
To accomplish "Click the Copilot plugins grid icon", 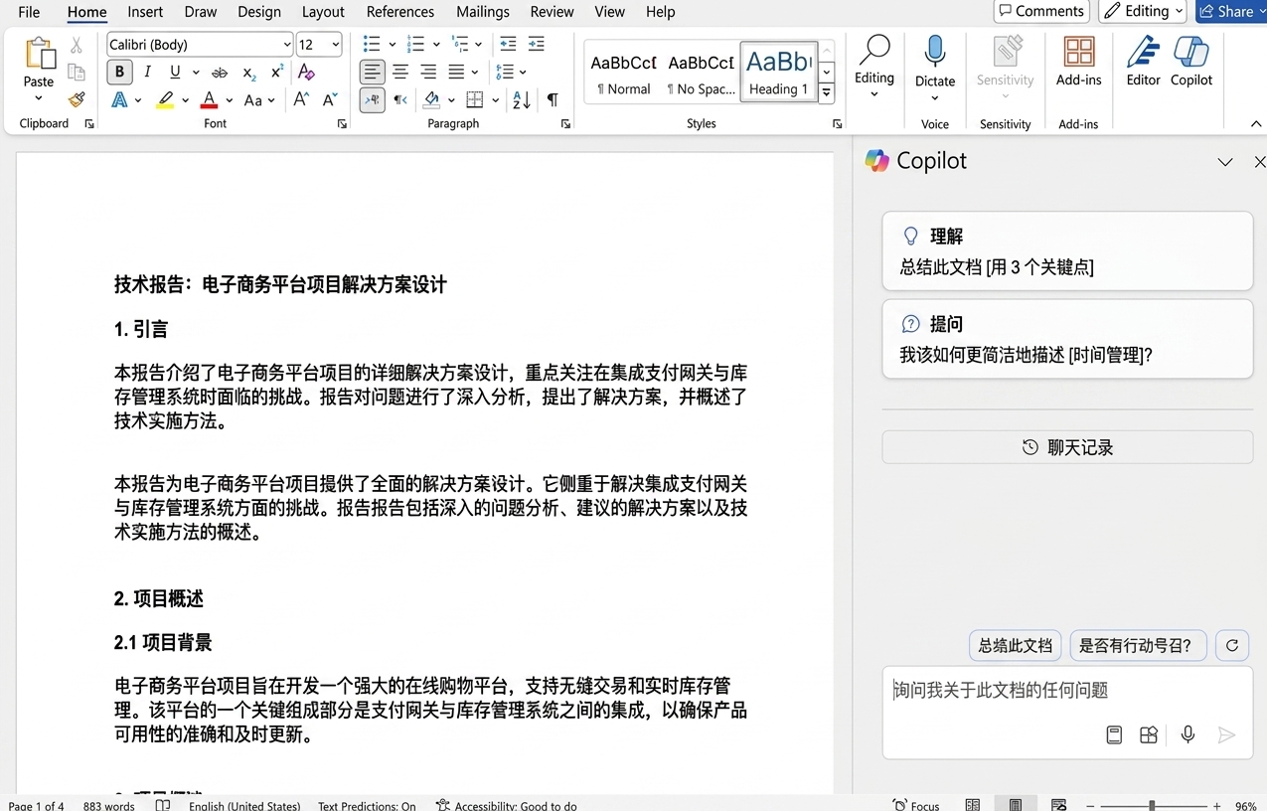I will pos(1149,734).
